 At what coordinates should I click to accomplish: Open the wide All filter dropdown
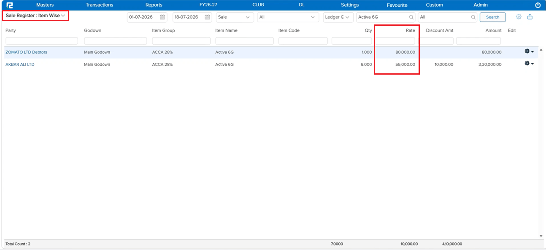pos(288,17)
